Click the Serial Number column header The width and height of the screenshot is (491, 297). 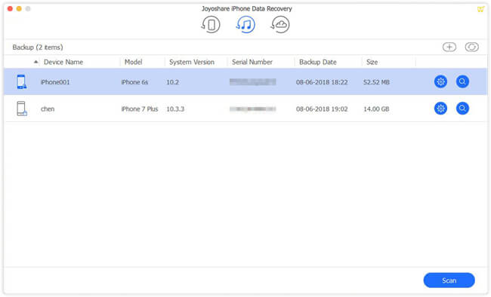tap(252, 62)
